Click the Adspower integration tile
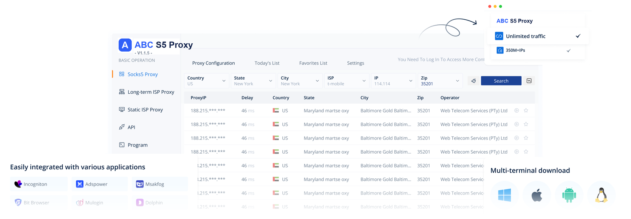631x219 pixels. tap(100, 184)
